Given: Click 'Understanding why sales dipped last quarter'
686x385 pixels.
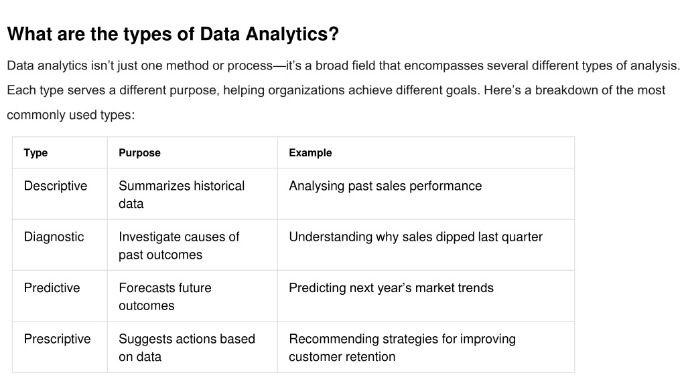Looking at the screenshot, I should [415, 237].
